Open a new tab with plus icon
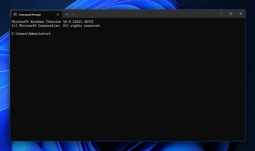Image resolution: width=255 pixels, height=151 pixels. tap(67, 14)
